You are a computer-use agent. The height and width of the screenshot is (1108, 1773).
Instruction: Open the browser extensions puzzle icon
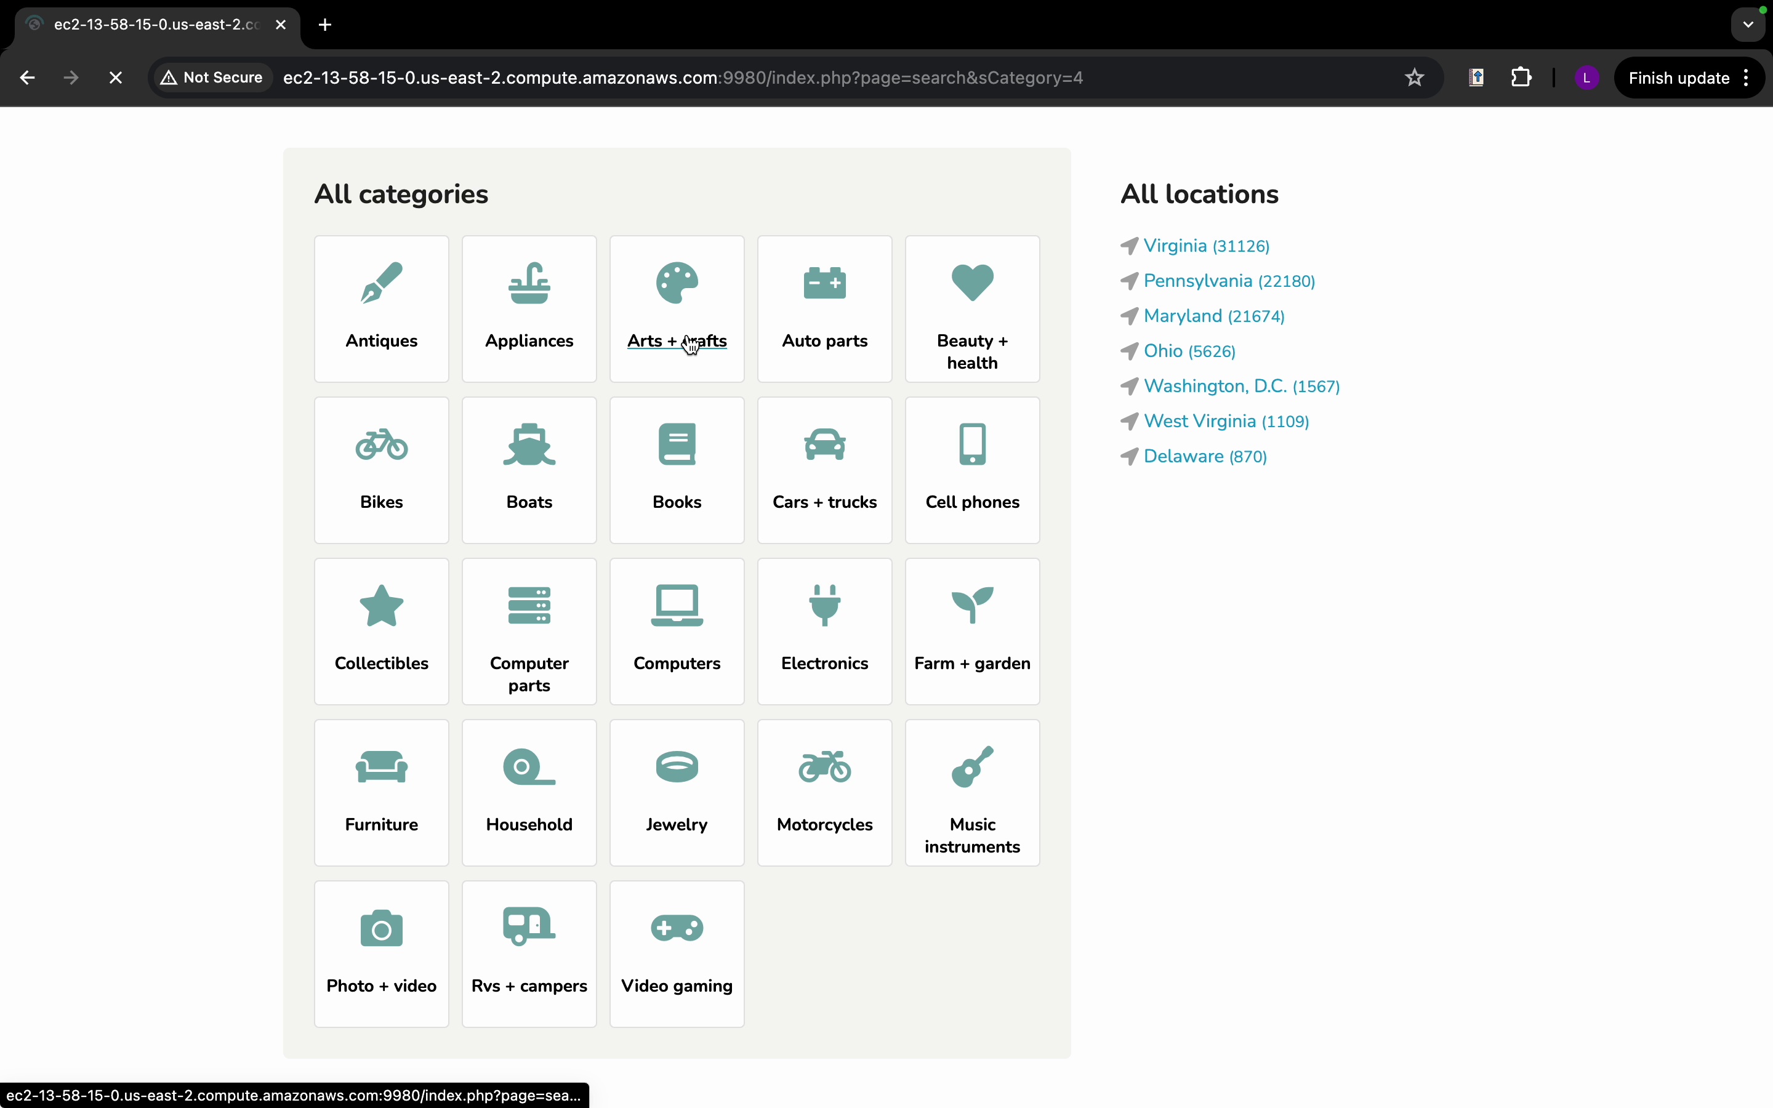click(1521, 78)
